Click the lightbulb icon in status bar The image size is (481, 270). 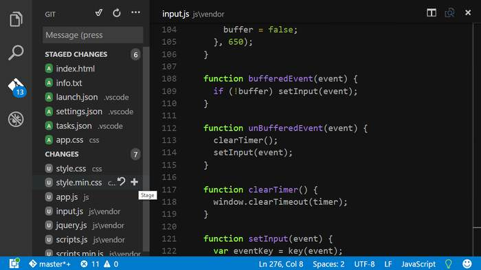(449, 264)
